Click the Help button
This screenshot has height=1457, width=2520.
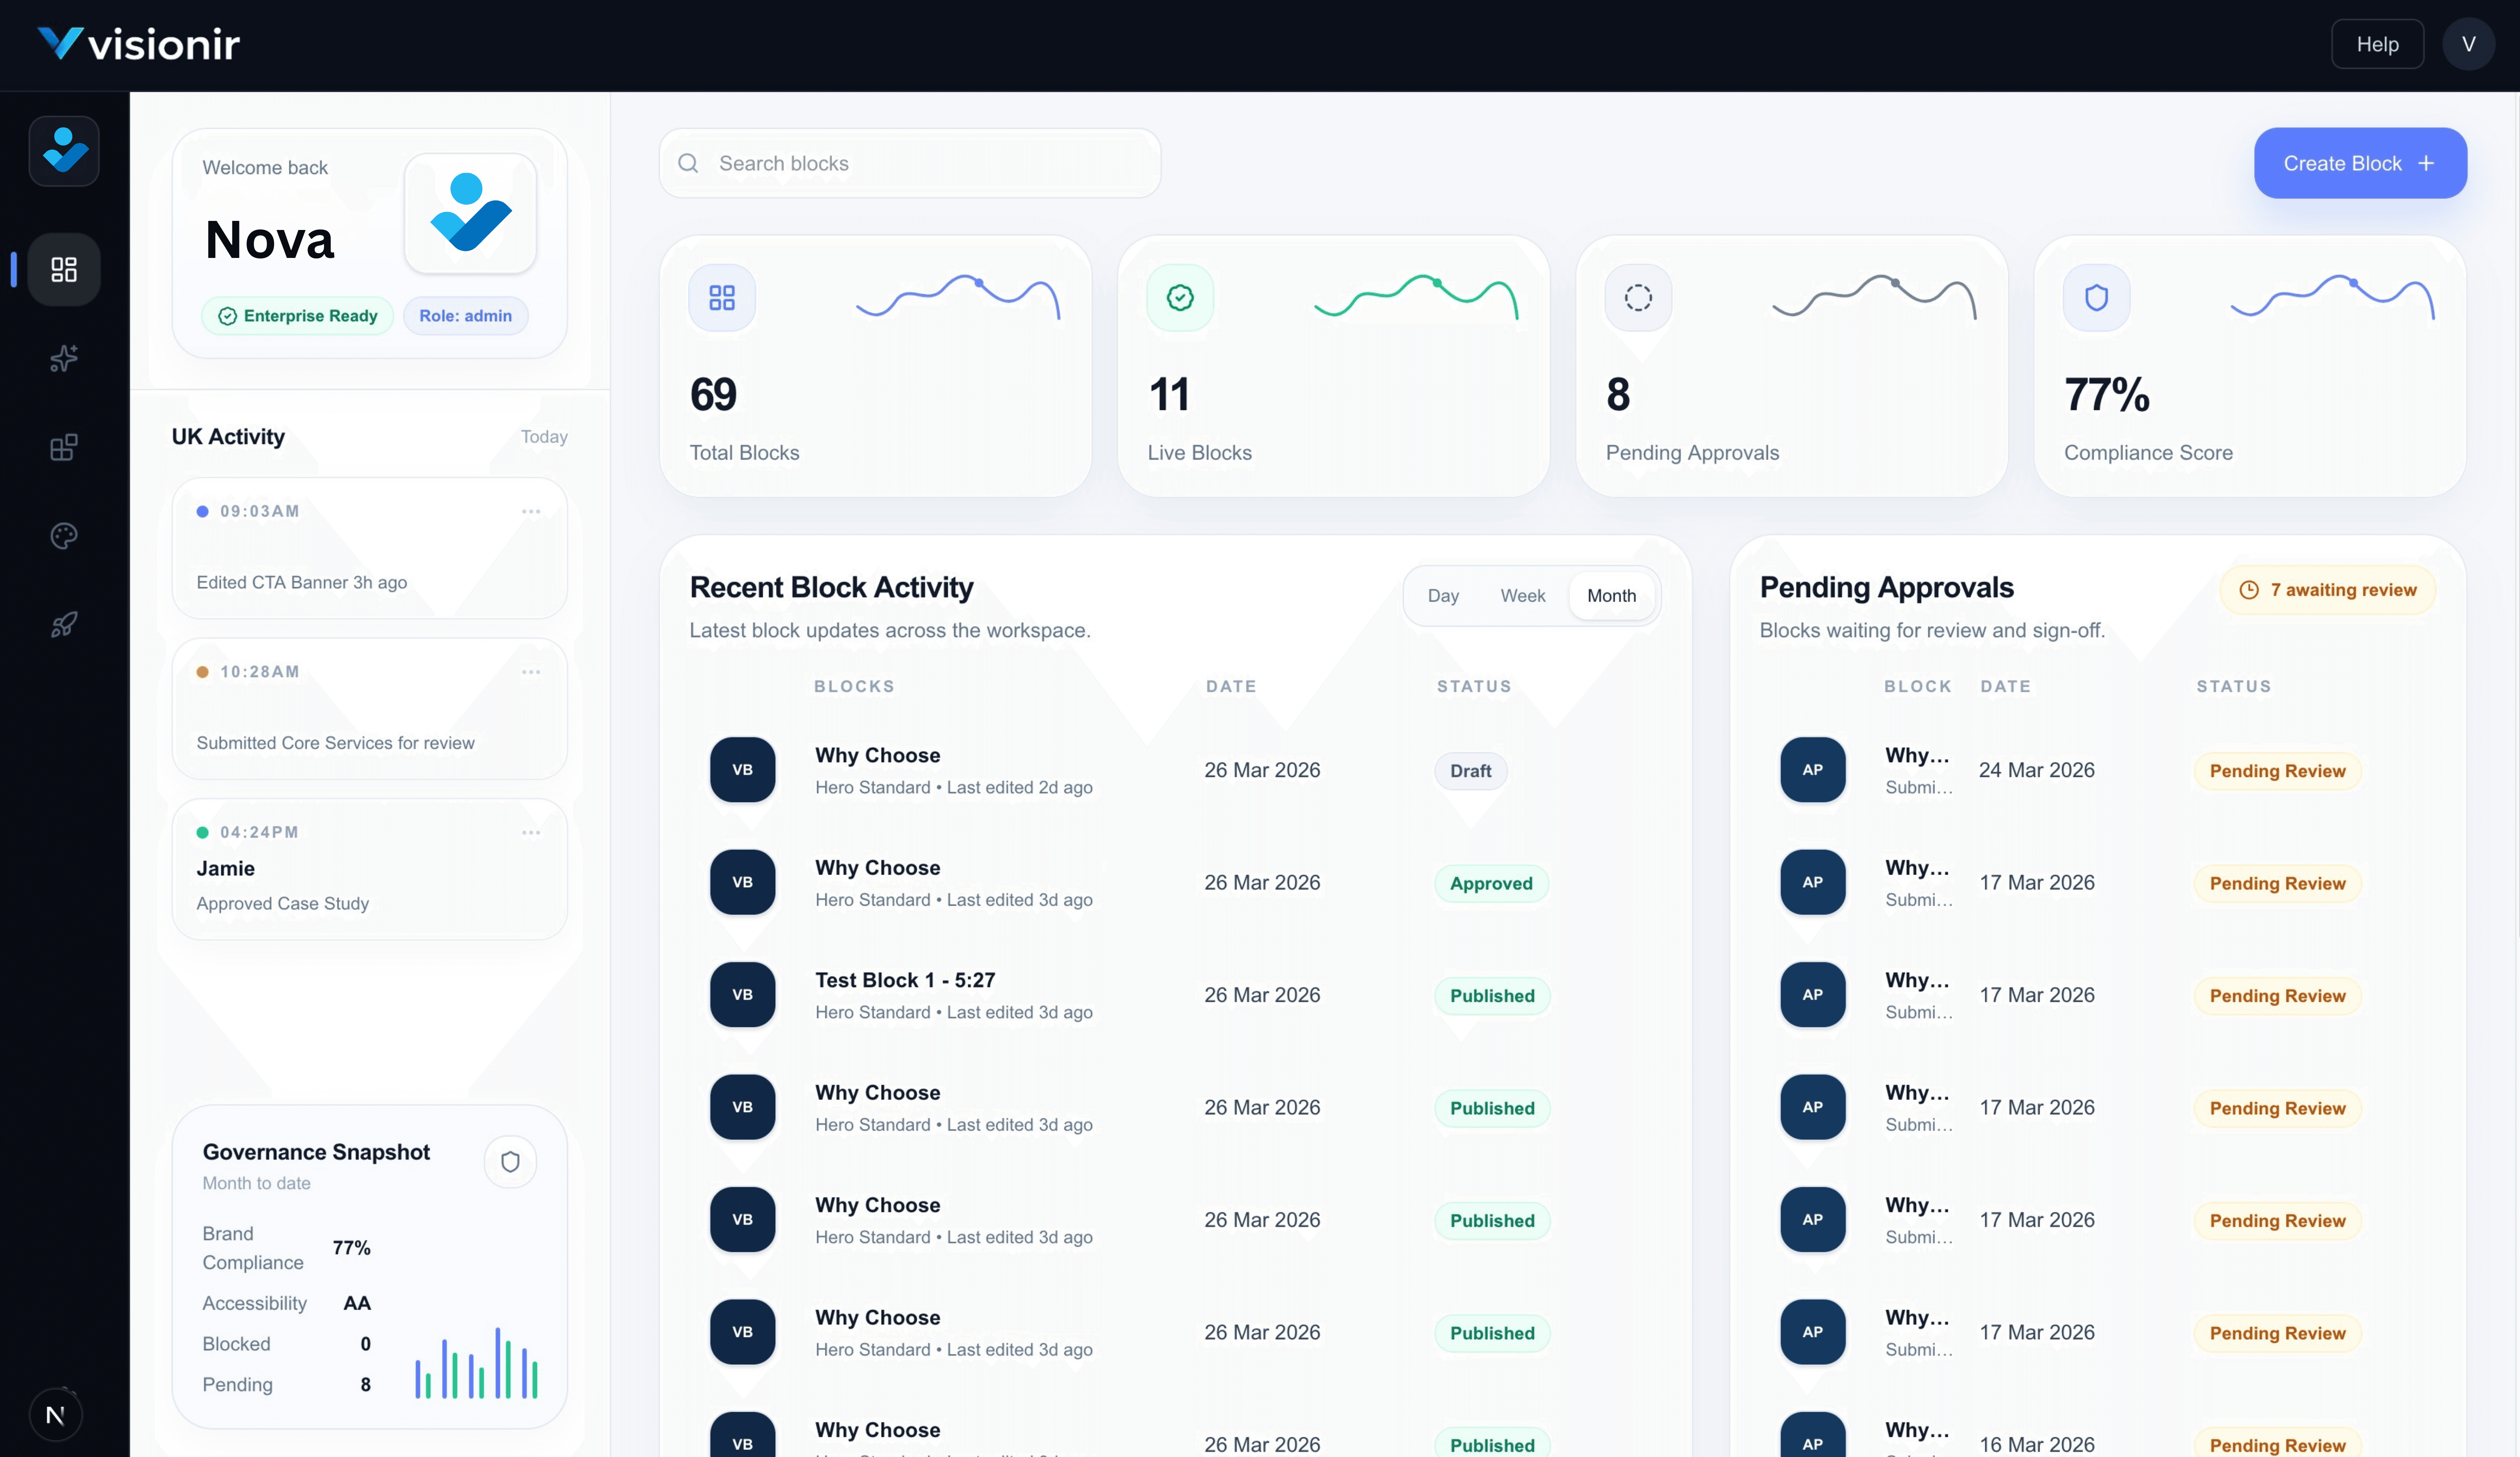[2377, 44]
